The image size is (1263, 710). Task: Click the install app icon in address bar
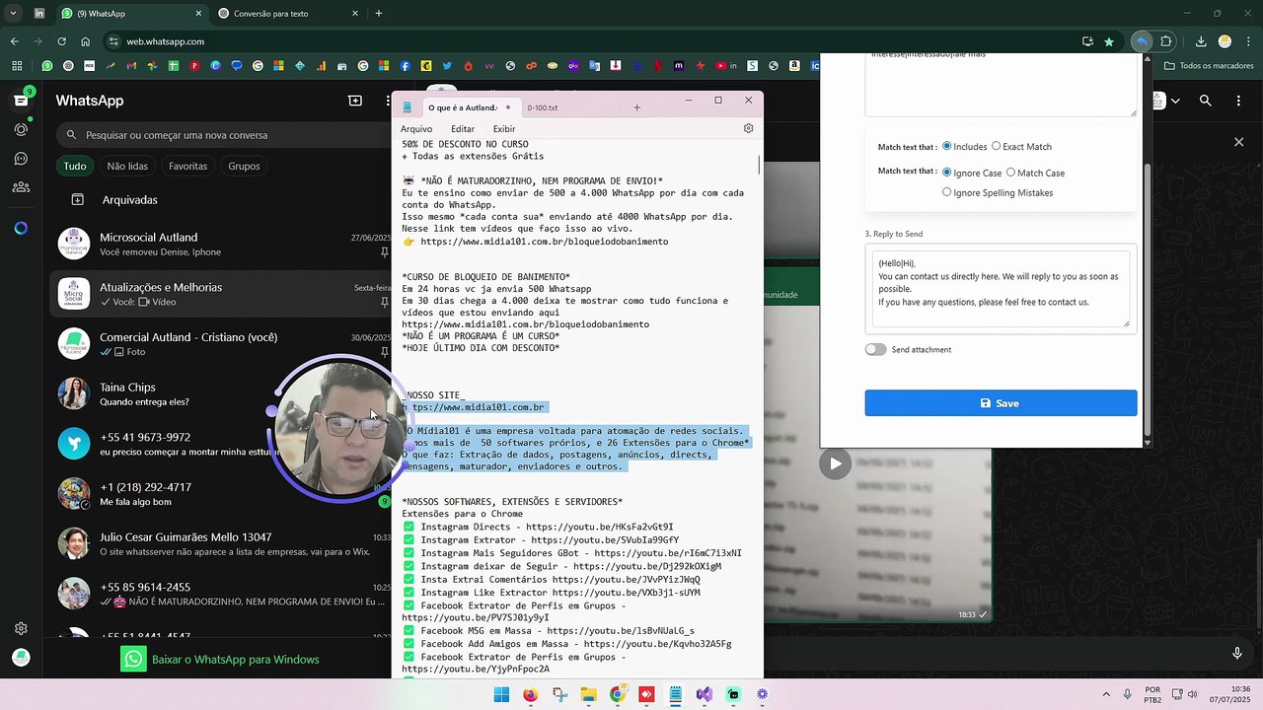[1087, 41]
